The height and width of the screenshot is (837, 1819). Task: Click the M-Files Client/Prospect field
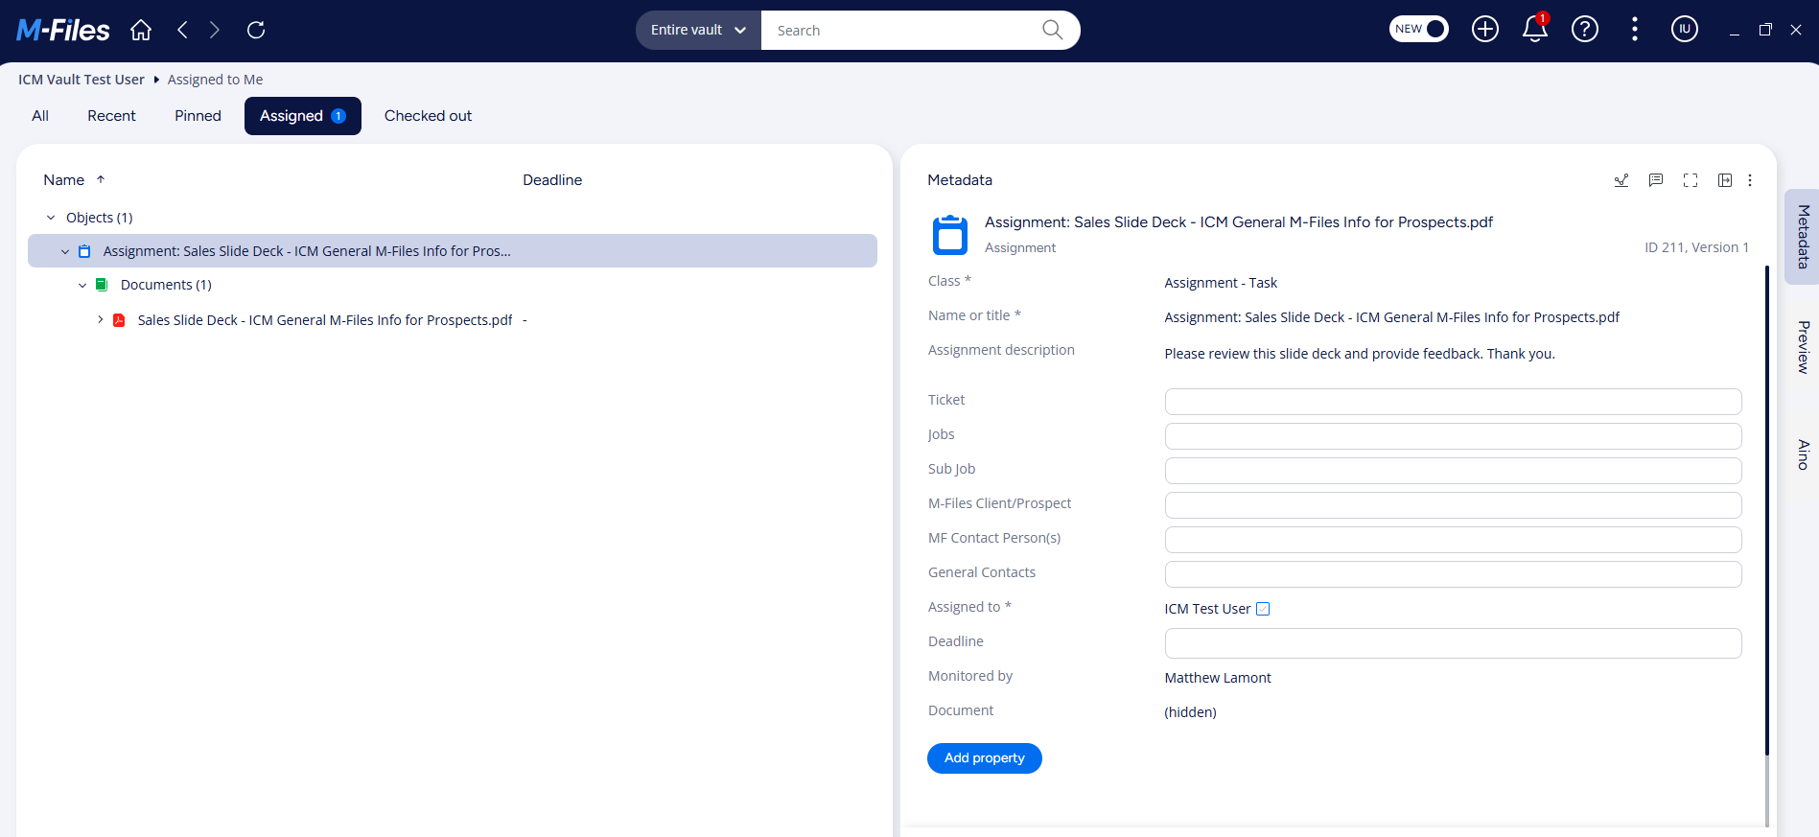coord(1453,505)
